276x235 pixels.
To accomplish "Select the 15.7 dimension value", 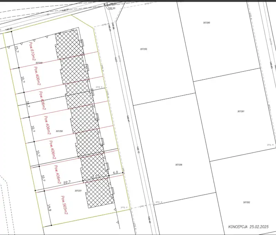I will [x=16, y=49].
